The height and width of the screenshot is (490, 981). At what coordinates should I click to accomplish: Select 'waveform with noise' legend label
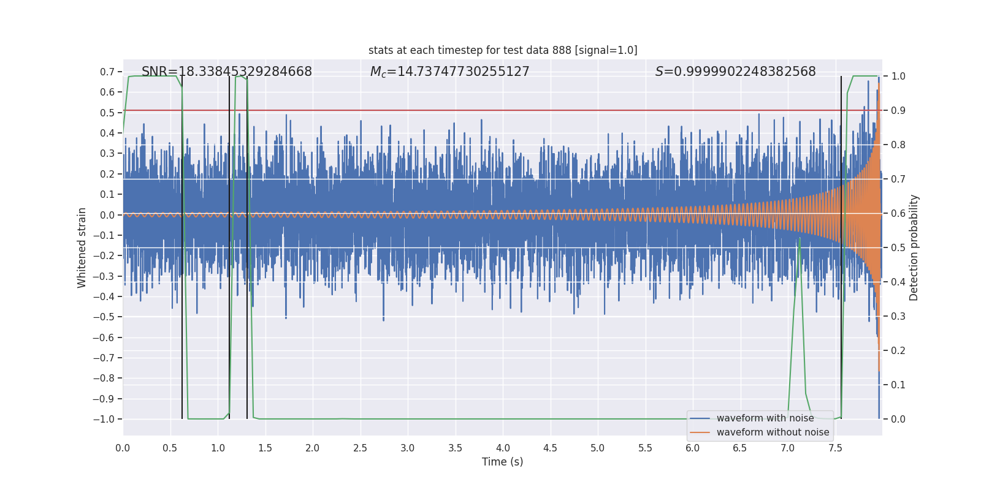765,418
